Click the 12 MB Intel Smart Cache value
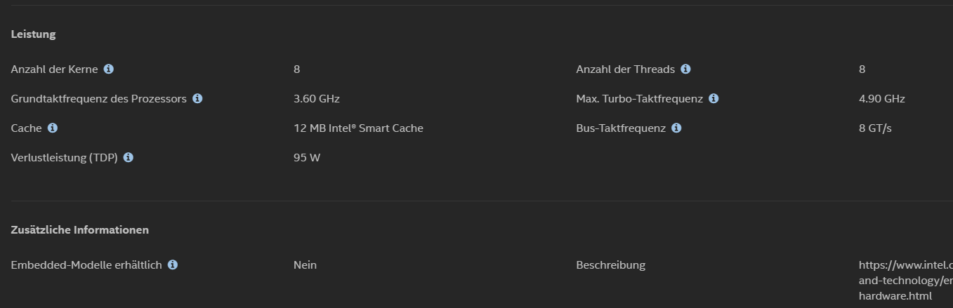 358,128
